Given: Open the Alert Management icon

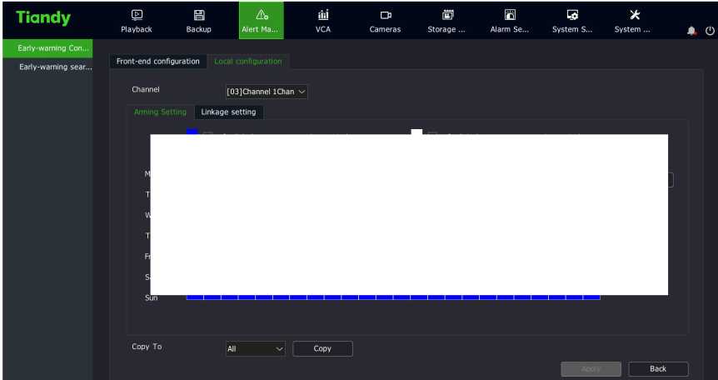Looking at the screenshot, I should [262, 15].
